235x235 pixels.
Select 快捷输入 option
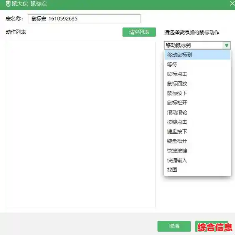tap(197, 160)
